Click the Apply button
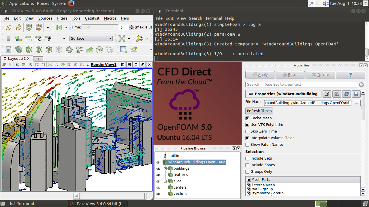The width and height of the screenshot is (369, 207). (260, 75)
